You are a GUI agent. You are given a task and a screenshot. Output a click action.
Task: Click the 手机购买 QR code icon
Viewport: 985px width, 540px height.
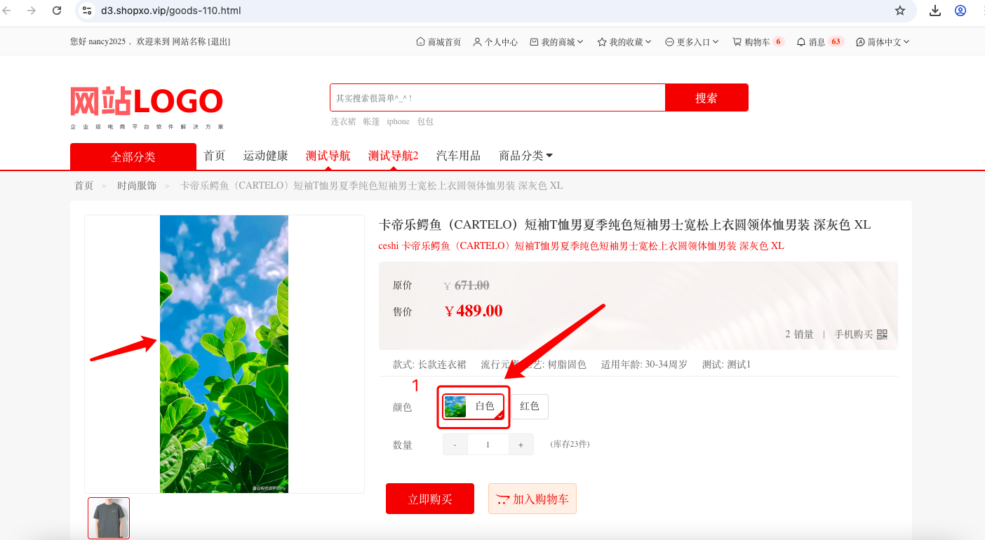(883, 335)
